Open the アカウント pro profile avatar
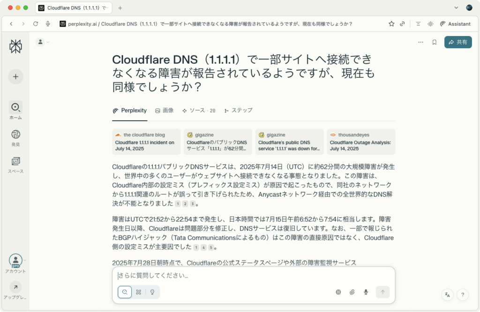 click(x=15, y=261)
